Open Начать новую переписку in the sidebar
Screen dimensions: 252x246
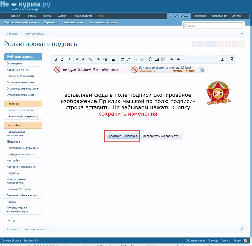click(23, 116)
